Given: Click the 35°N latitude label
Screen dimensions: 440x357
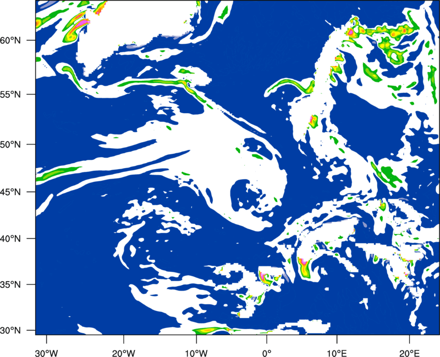Looking at the screenshot, I should [x=10, y=285].
